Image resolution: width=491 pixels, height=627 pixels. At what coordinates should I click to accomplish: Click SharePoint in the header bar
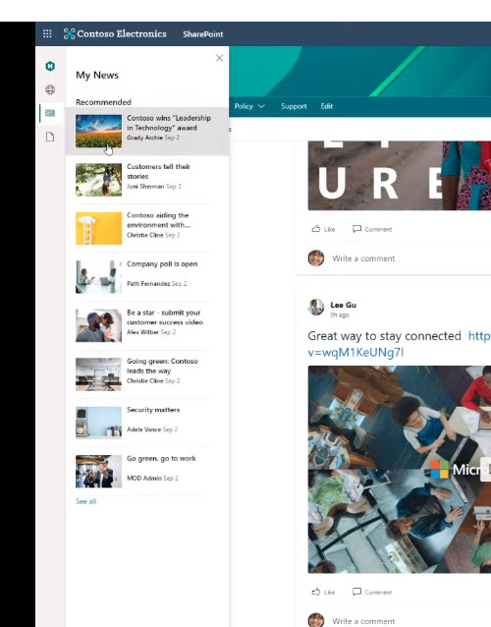(x=203, y=34)
